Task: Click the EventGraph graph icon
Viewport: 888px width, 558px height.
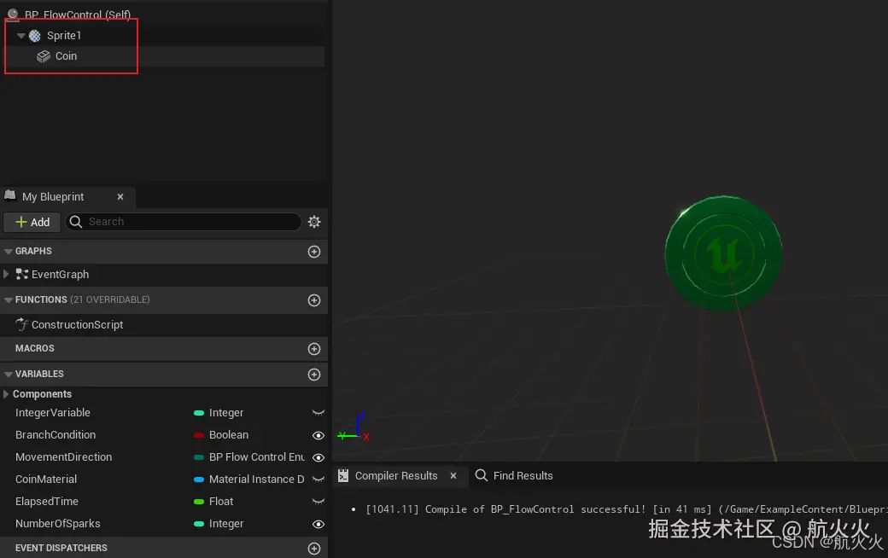Action: tap(22, 275)
